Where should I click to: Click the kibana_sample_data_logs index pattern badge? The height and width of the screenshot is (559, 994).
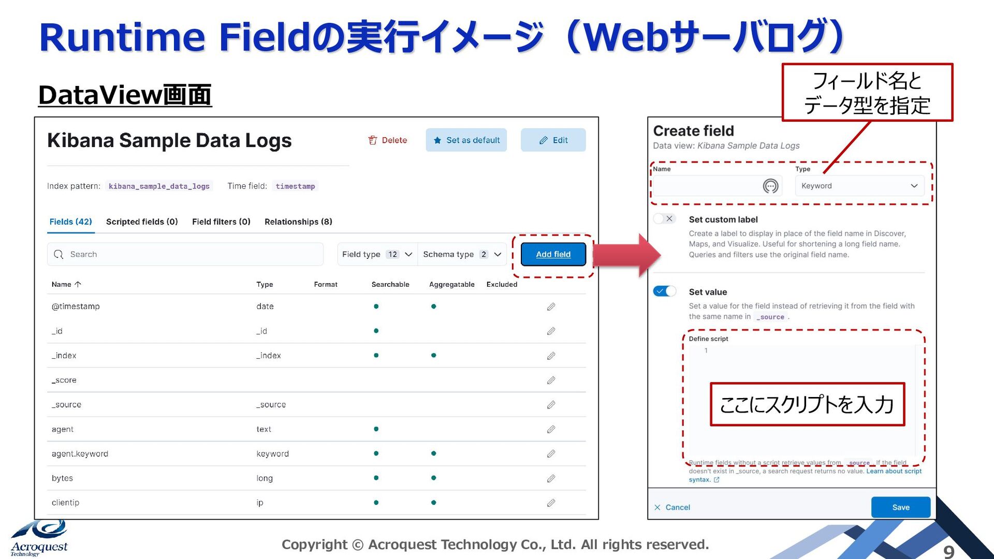(x=159, y=186)
